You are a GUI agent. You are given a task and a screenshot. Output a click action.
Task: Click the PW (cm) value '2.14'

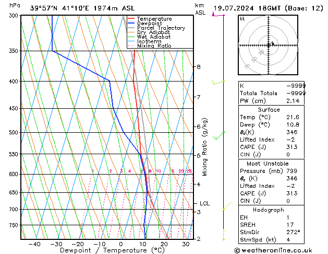(x=293, y=101)
